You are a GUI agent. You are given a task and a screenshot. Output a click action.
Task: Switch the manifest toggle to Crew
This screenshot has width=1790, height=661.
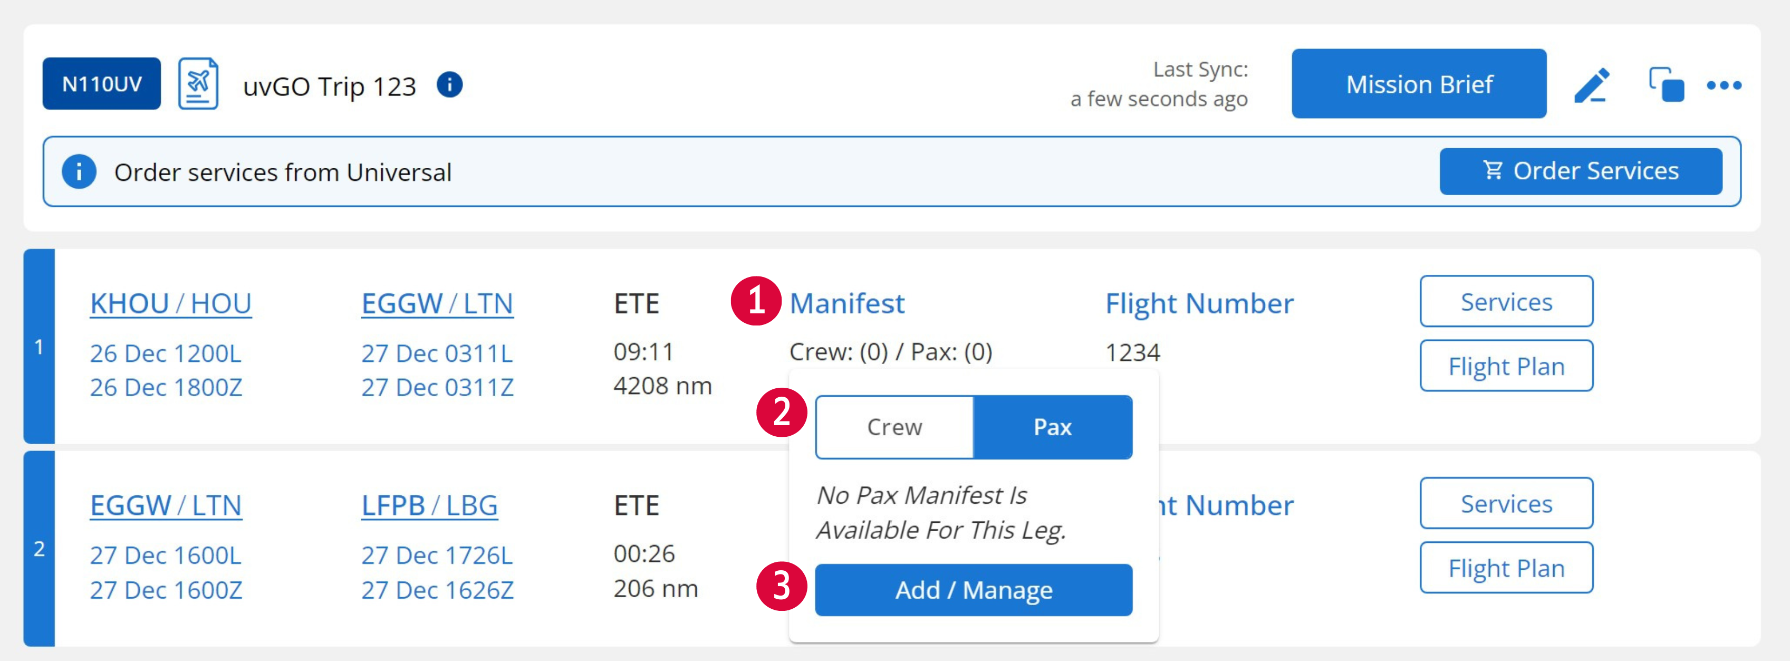click(x=894, y=427)
